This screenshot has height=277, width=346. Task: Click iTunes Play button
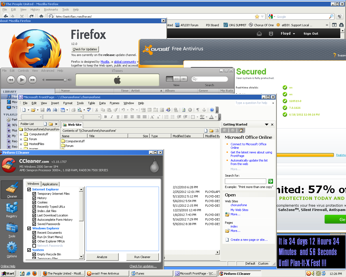click(22, 80)
